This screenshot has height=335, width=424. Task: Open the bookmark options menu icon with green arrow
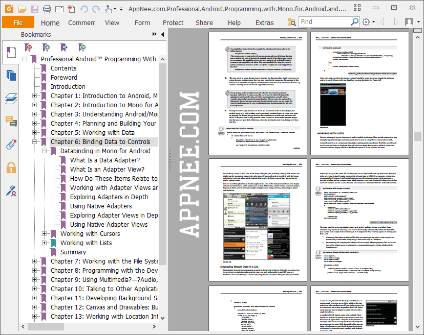coord(81,47)
